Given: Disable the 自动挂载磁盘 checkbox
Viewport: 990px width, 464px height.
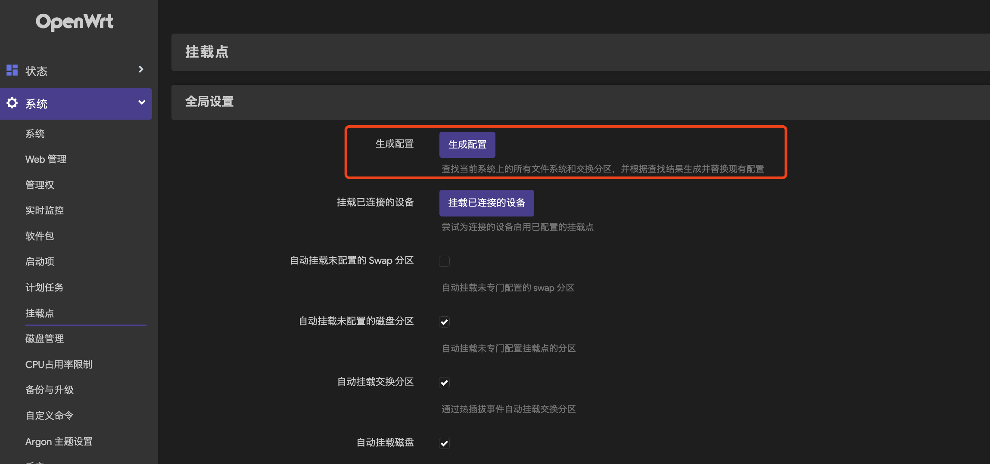Looking at the screenshot, I should point(444,443).
